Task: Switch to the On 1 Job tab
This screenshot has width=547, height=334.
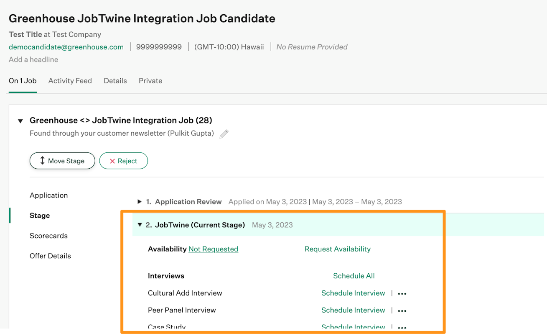Action: tap(23, 81)
